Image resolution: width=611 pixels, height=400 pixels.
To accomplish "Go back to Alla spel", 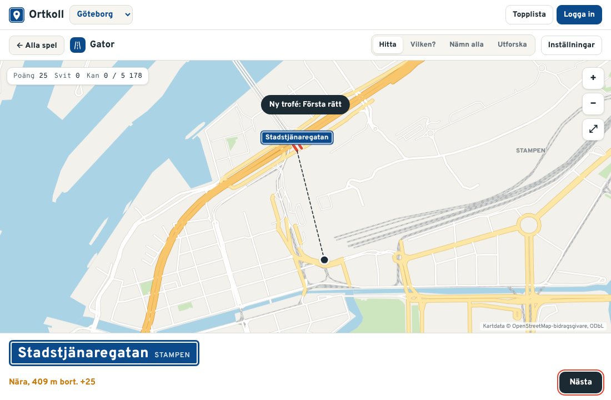I will (x=37, y=45).
